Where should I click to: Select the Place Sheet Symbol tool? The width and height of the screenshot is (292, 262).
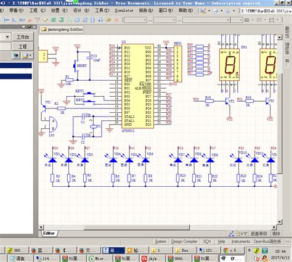53,20
